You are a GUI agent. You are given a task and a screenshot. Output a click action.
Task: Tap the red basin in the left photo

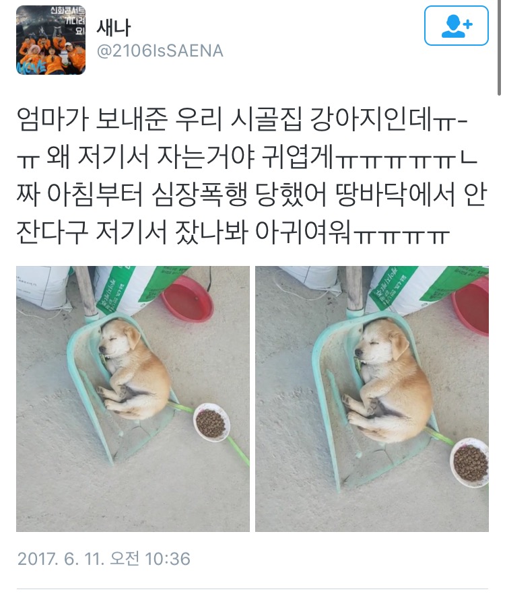[x=187, y=298]
